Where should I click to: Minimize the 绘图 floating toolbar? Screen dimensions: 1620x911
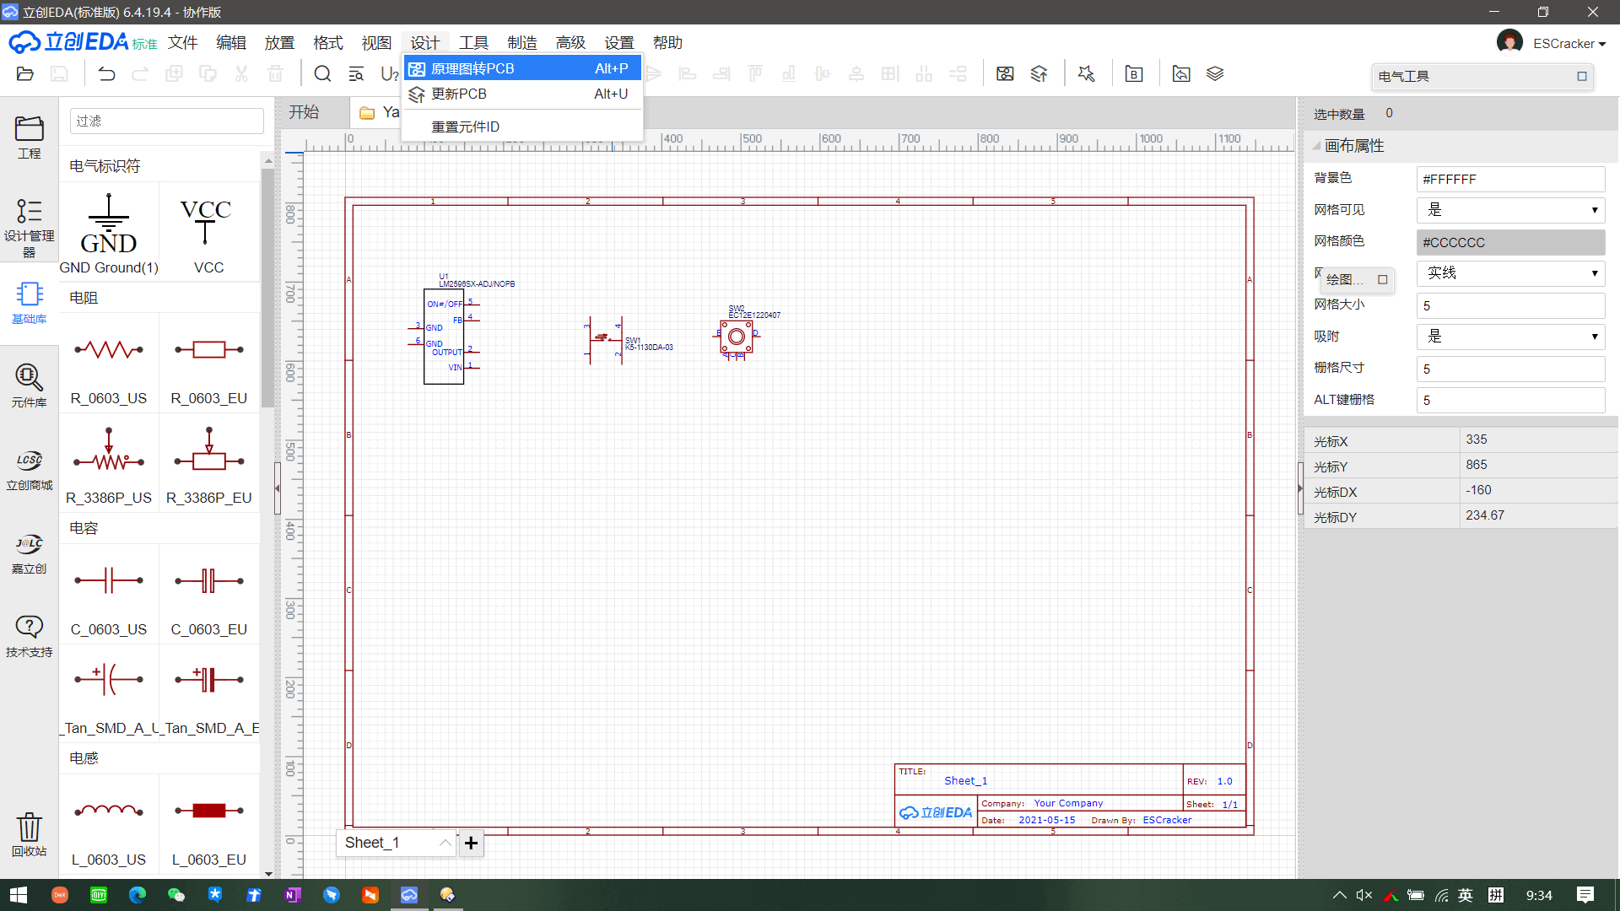click(1383, 279)
